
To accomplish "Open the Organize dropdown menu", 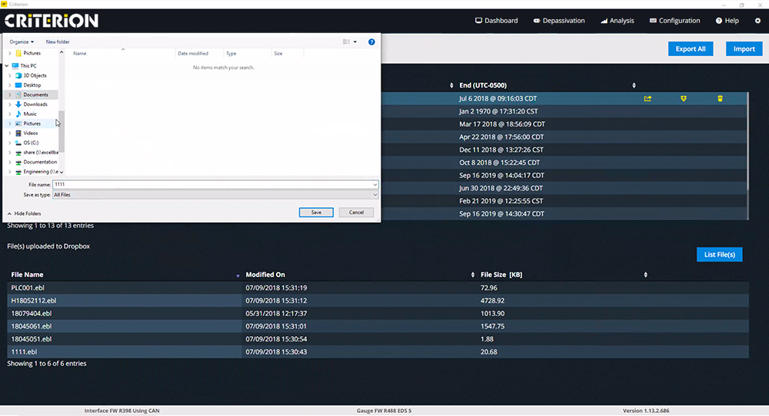I will point(22,41).
